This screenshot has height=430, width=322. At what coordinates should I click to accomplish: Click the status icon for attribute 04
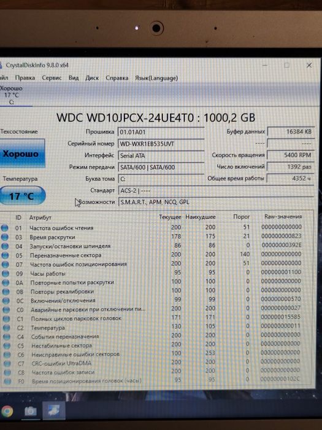click(5, 246)
